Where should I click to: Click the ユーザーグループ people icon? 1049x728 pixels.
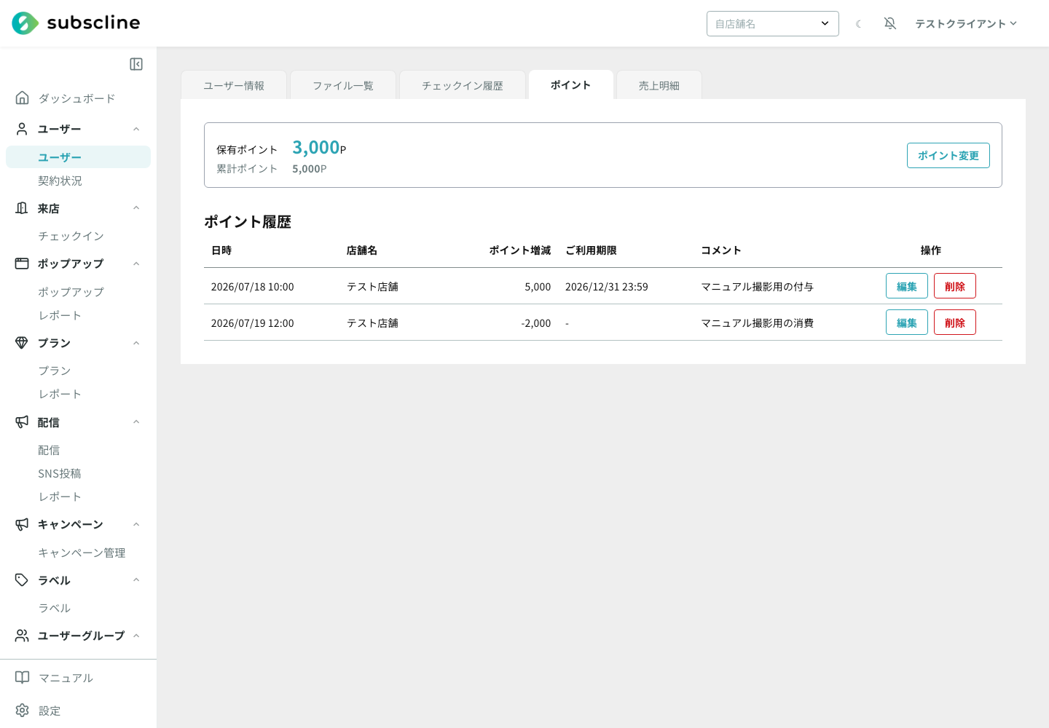[x=23, y=636]
